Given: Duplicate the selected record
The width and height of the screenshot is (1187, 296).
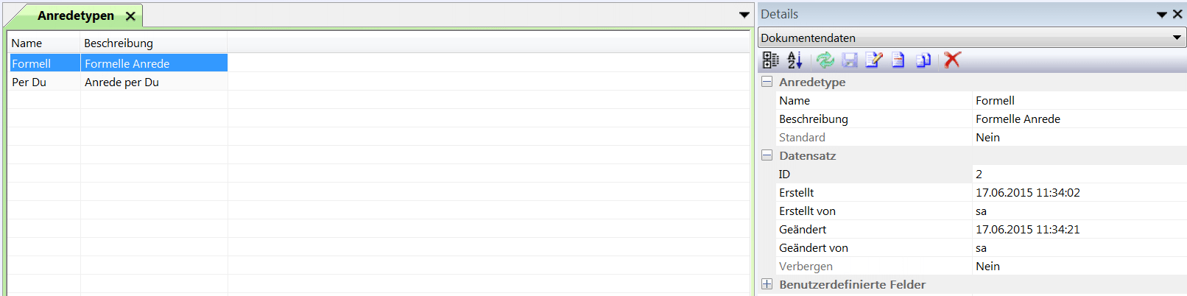Looking at the screenshot, I should click(x=923, y=60).
